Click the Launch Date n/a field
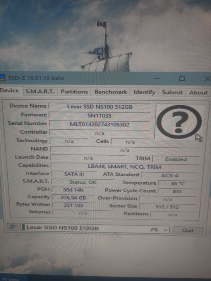The width and height of the screenshot is (211, 281). tap(88, 158)
